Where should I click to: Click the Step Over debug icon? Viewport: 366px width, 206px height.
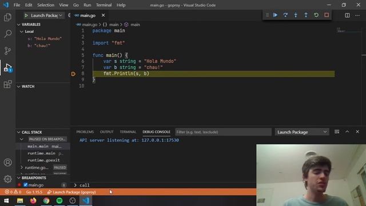point(285,15)
